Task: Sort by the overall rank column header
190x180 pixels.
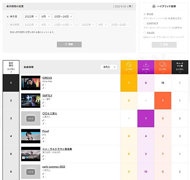Action: tap(11, 67)
